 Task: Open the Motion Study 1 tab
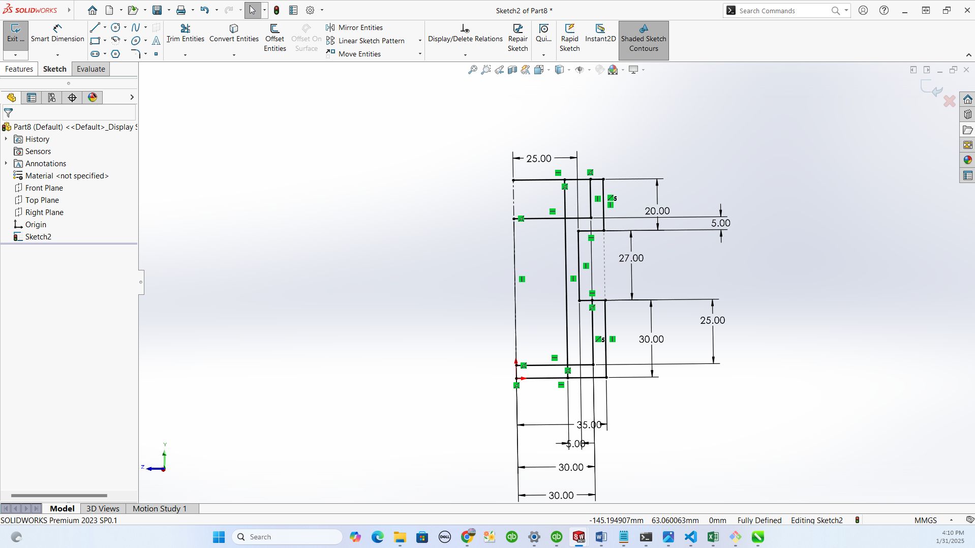pos(160,508)
